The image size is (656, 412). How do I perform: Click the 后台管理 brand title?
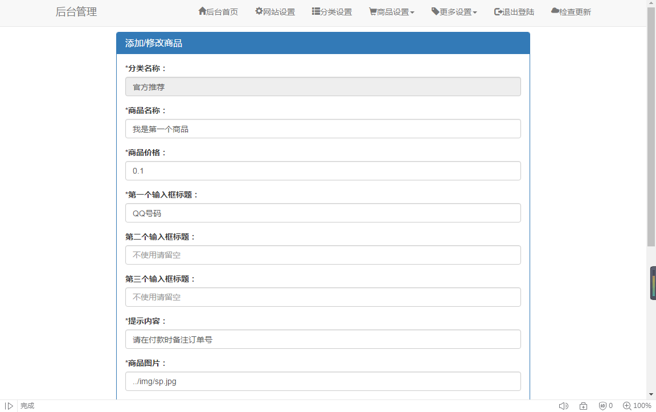[76, 12]
